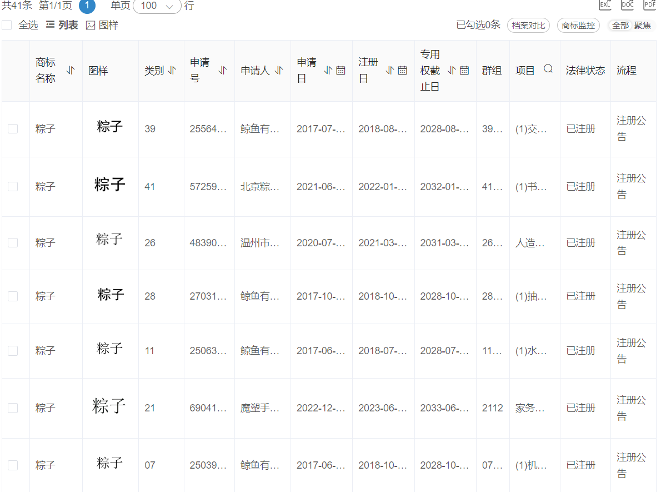661x492 pixels.
Task: Tick checkbox for class 41 粽子 row
Action: (13, 187)
